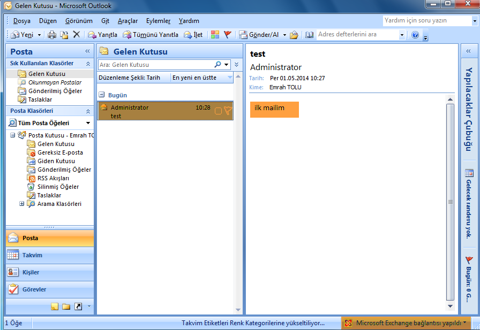This screenshot has width=480, height=330.
Task: Toggle the category box on Administrator message
Action: tap(218, 111)
